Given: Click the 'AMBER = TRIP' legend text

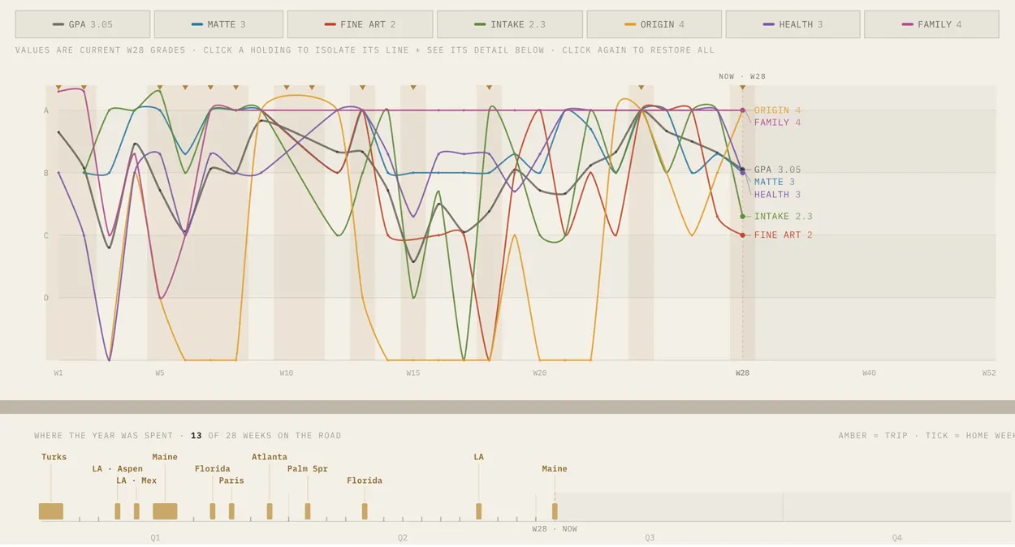Looking at the screenshot, I should tap(873, 436).
